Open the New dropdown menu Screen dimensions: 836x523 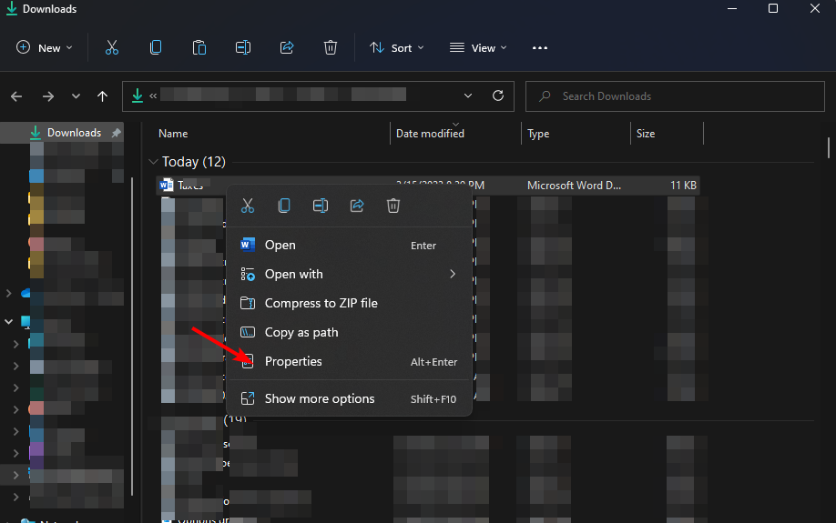click(x=45, y=48)
